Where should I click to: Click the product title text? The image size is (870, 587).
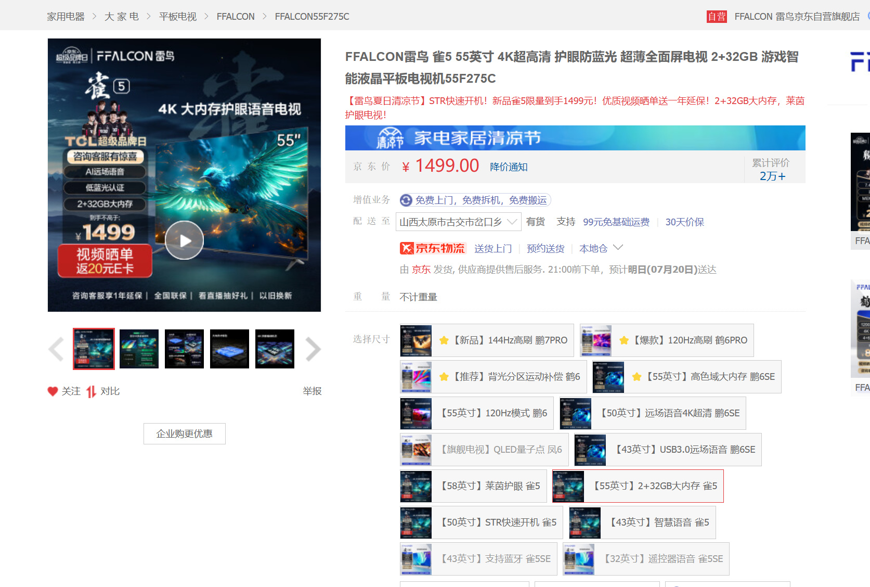click(572, 68)
